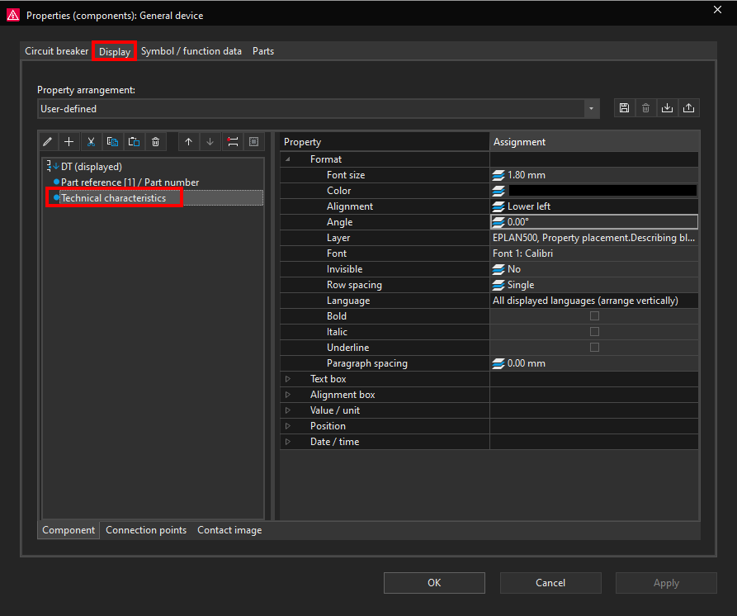Screen dimensions: 737x616
Task: Click layer icon beside Single row spacing
Action: click(x=498, y=285)
